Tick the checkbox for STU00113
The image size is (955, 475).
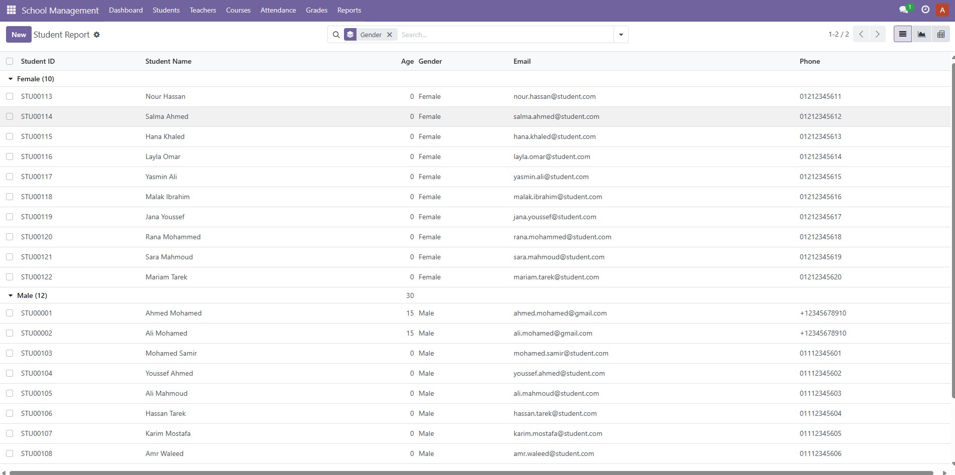(10, 96)
